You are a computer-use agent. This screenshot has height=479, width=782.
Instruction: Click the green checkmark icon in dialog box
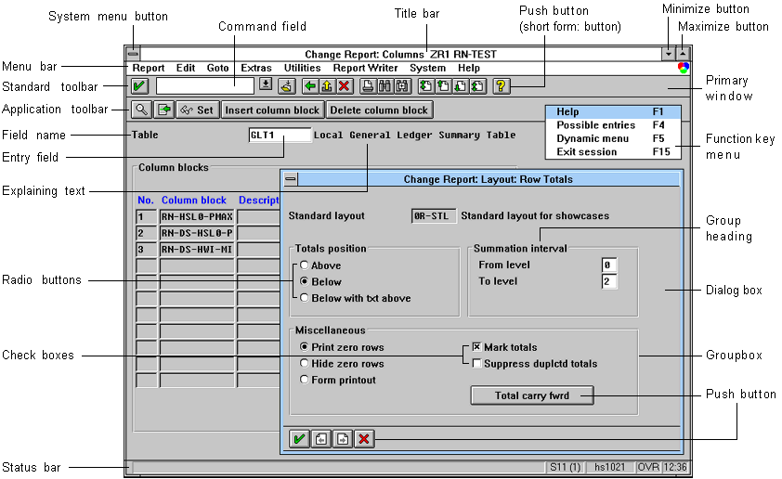pos(299,439)
